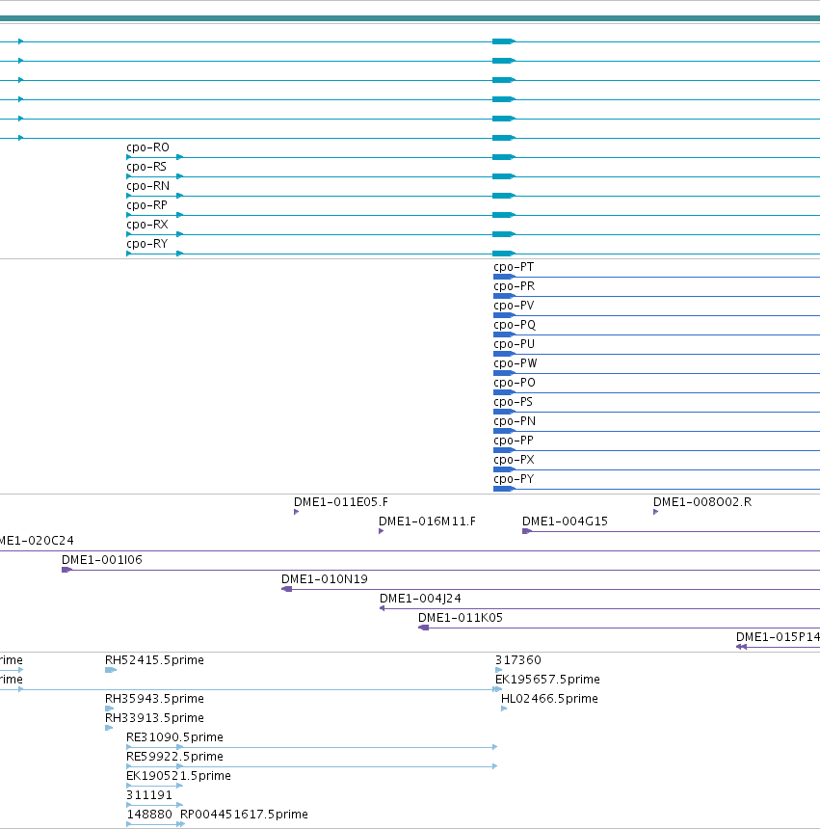Click the 317360 EST label

coord(517,660)
